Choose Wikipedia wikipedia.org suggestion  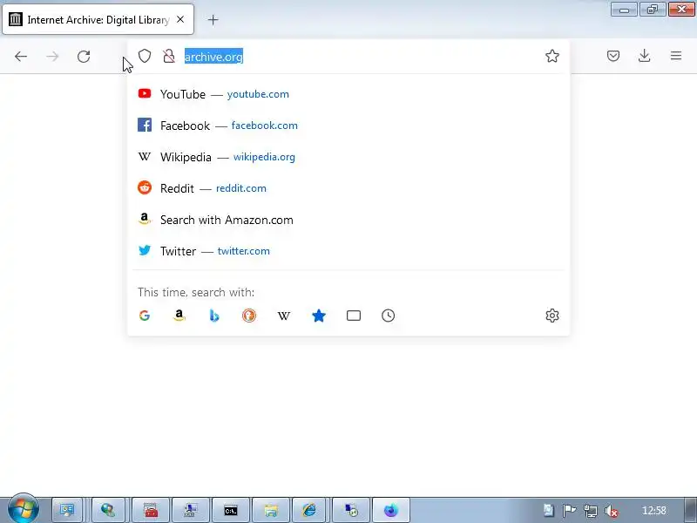pos(348,157)
